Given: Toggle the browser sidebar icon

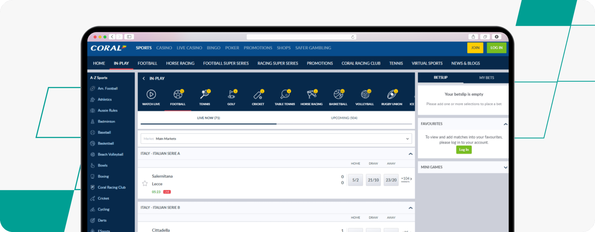Looking at the screenshot, I should [x=129, y=37].
